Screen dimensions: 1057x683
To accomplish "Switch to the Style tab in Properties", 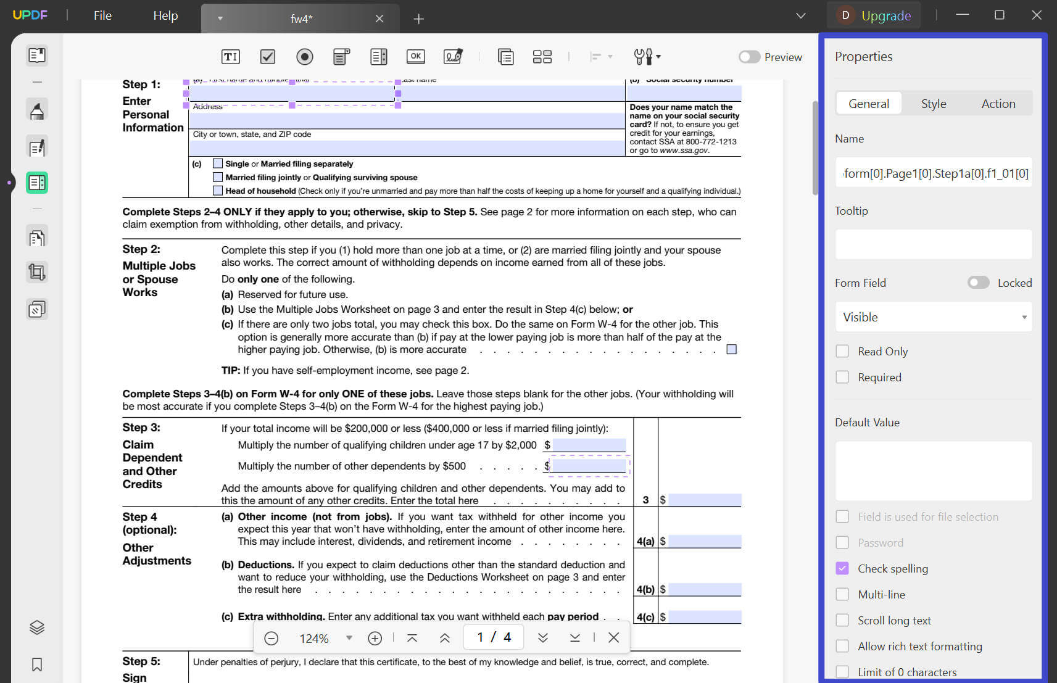I will click(934, 103).
